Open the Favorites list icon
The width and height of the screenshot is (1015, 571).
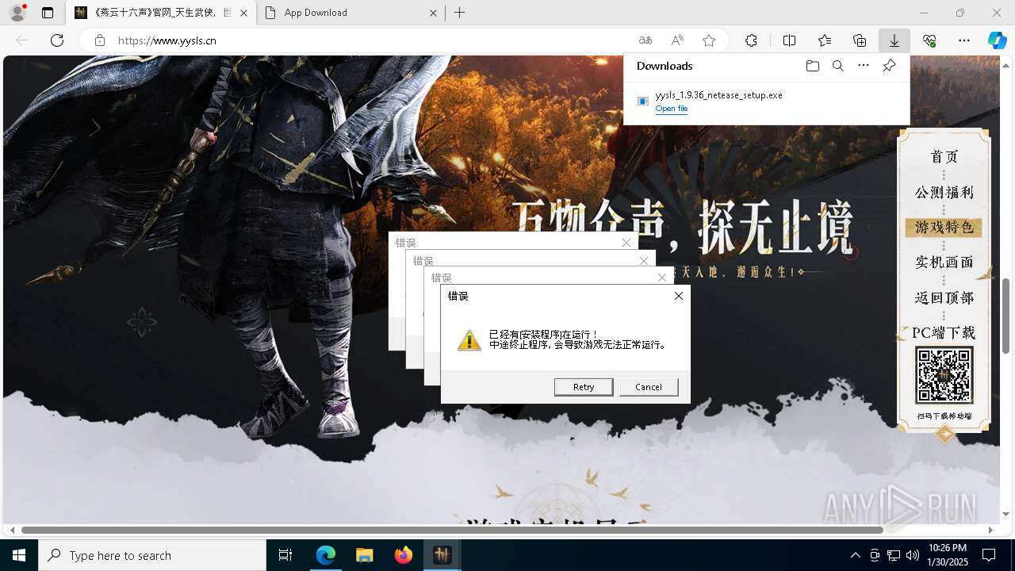(825, 40)
